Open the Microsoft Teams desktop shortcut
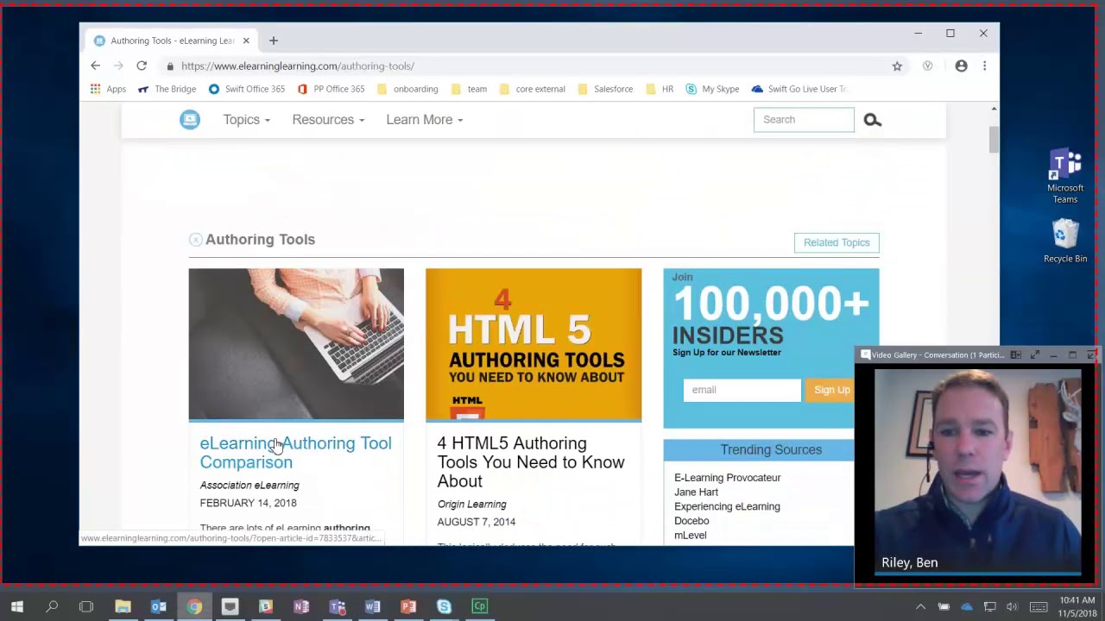Image resolution: width=1105 pixels, height=621 pixels. (1065, 176)
